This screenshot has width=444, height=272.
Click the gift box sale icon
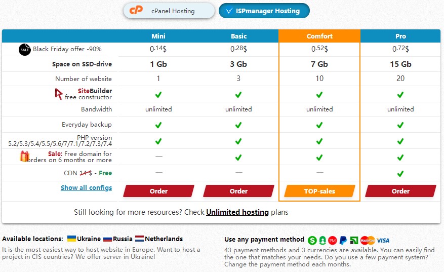pyautogui.click(x=24, y=157)
